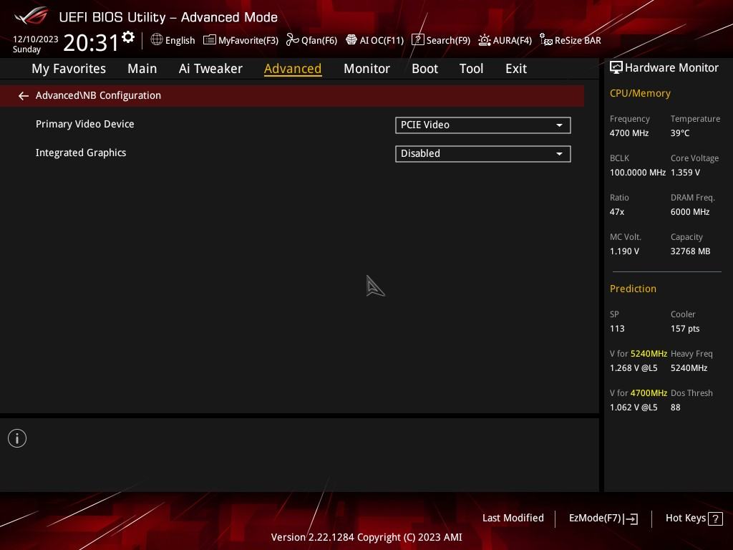Click the English language label
Image resolution: width=733 pixels, height=550 pixels.
(x=180, y=41)
